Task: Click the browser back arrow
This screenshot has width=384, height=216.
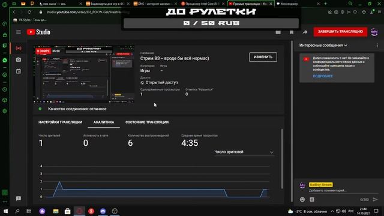Action: [14, 12]
